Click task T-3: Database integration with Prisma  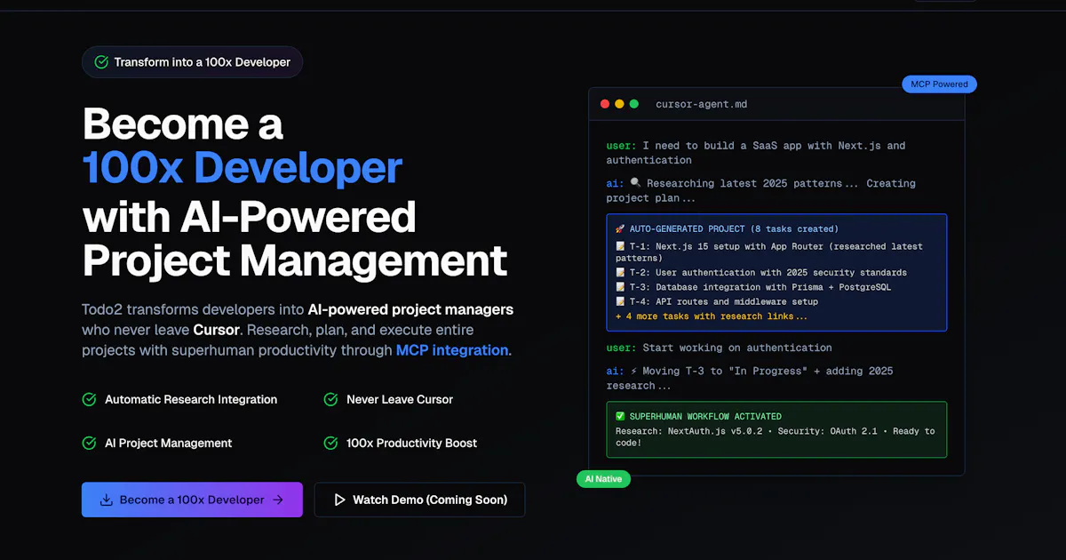click(752, 287)
